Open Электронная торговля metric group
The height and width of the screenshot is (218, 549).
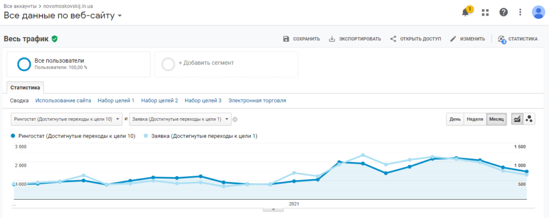pos(257,100)
